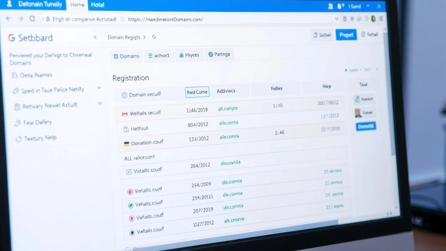This screenshot has width=446, height=251.
Task: Click the Red Come button
Action: pyautogui.click(x=197, y=92)
